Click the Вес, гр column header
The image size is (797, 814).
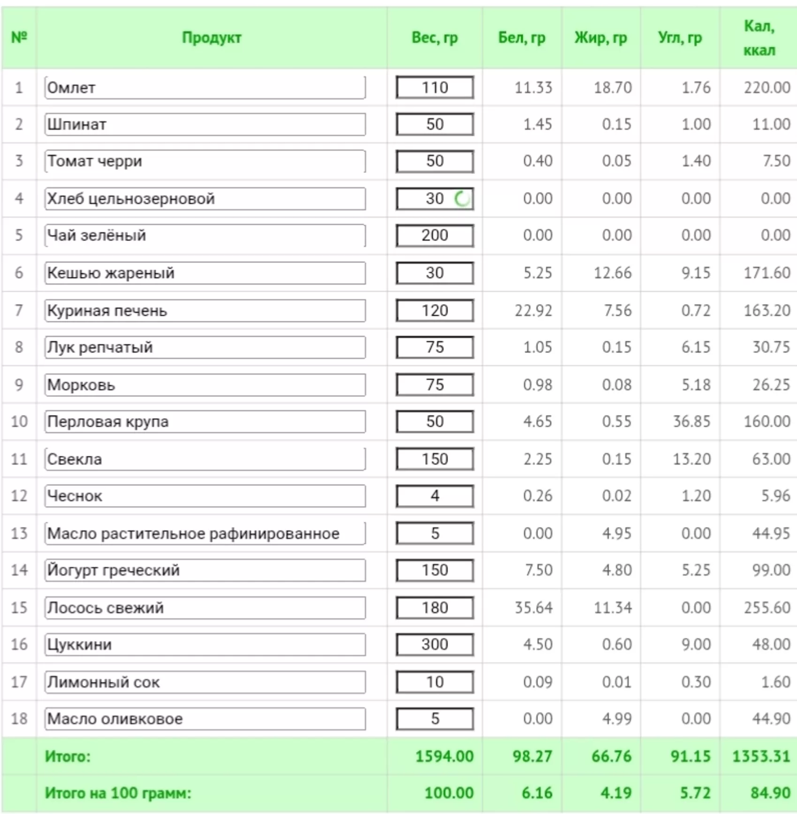[435, 38]
